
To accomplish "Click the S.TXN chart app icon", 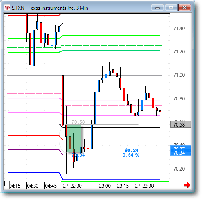I will [7, 8].
